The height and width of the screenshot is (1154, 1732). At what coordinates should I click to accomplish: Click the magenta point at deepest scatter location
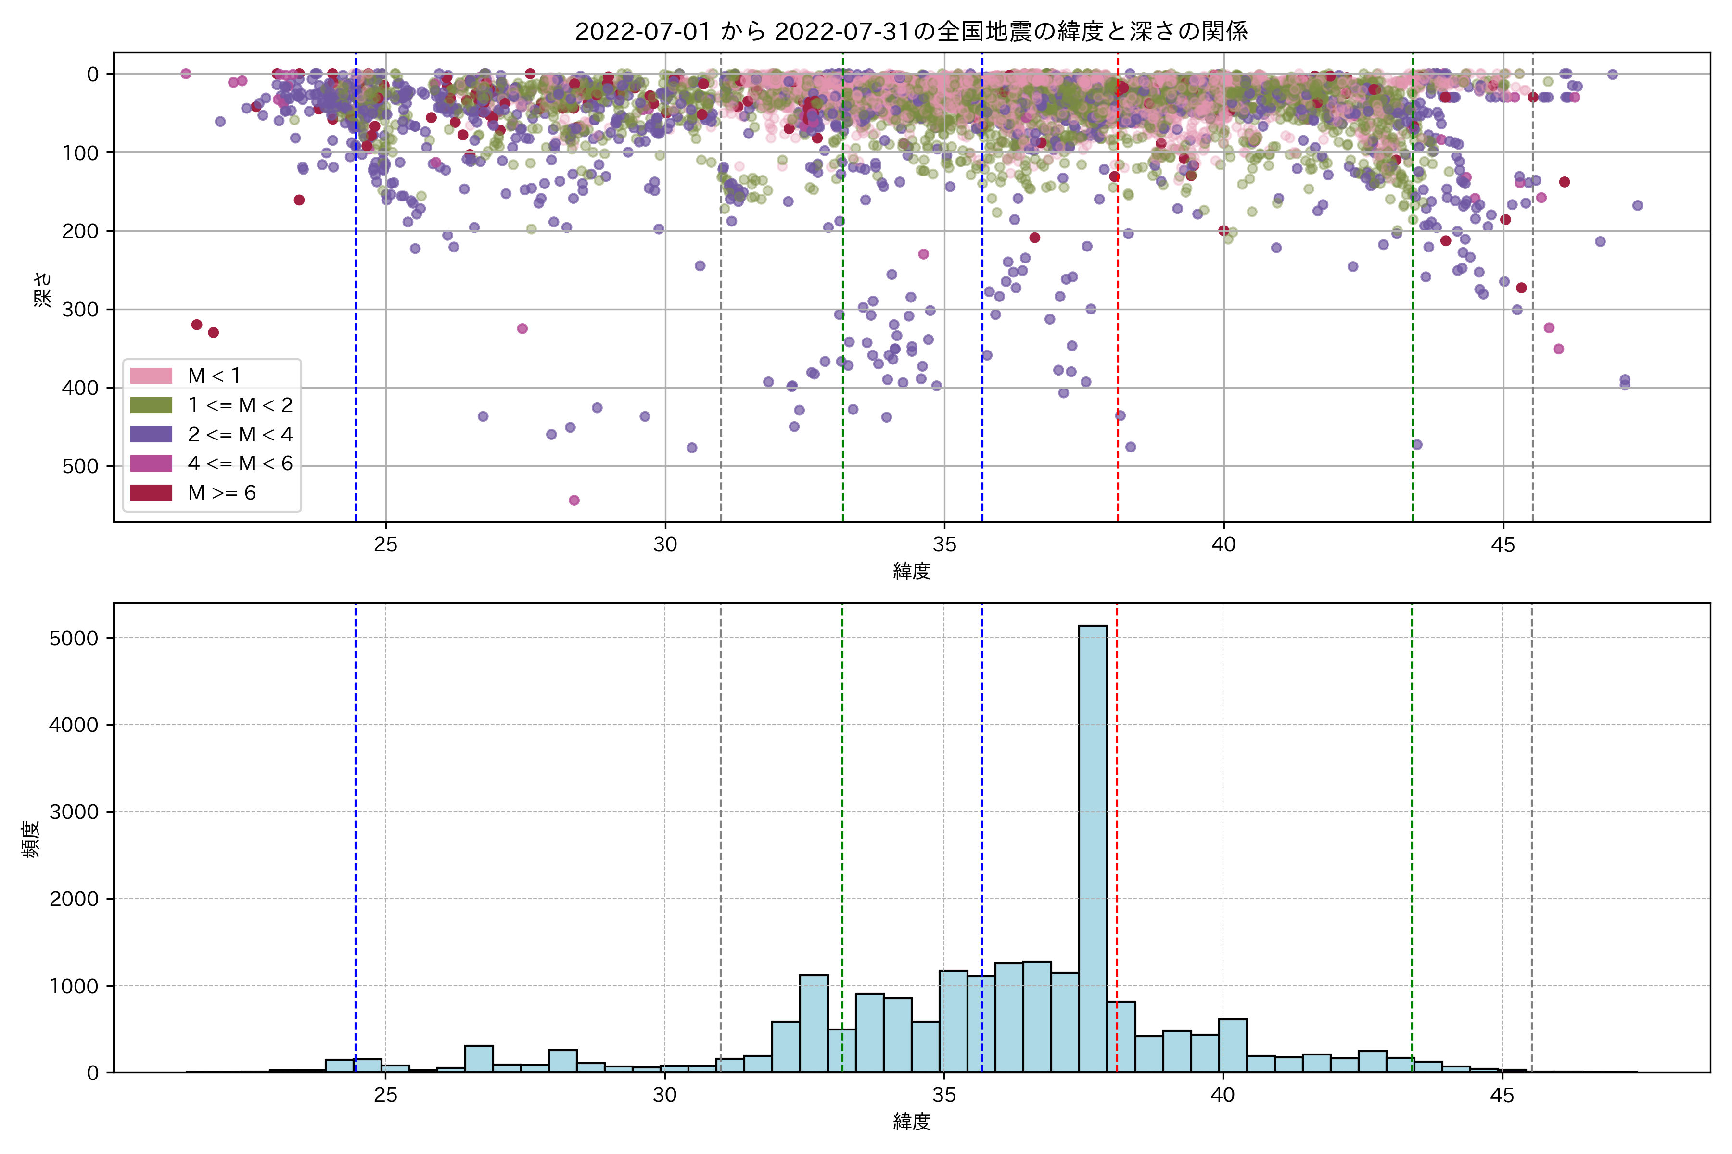(574, 501)
